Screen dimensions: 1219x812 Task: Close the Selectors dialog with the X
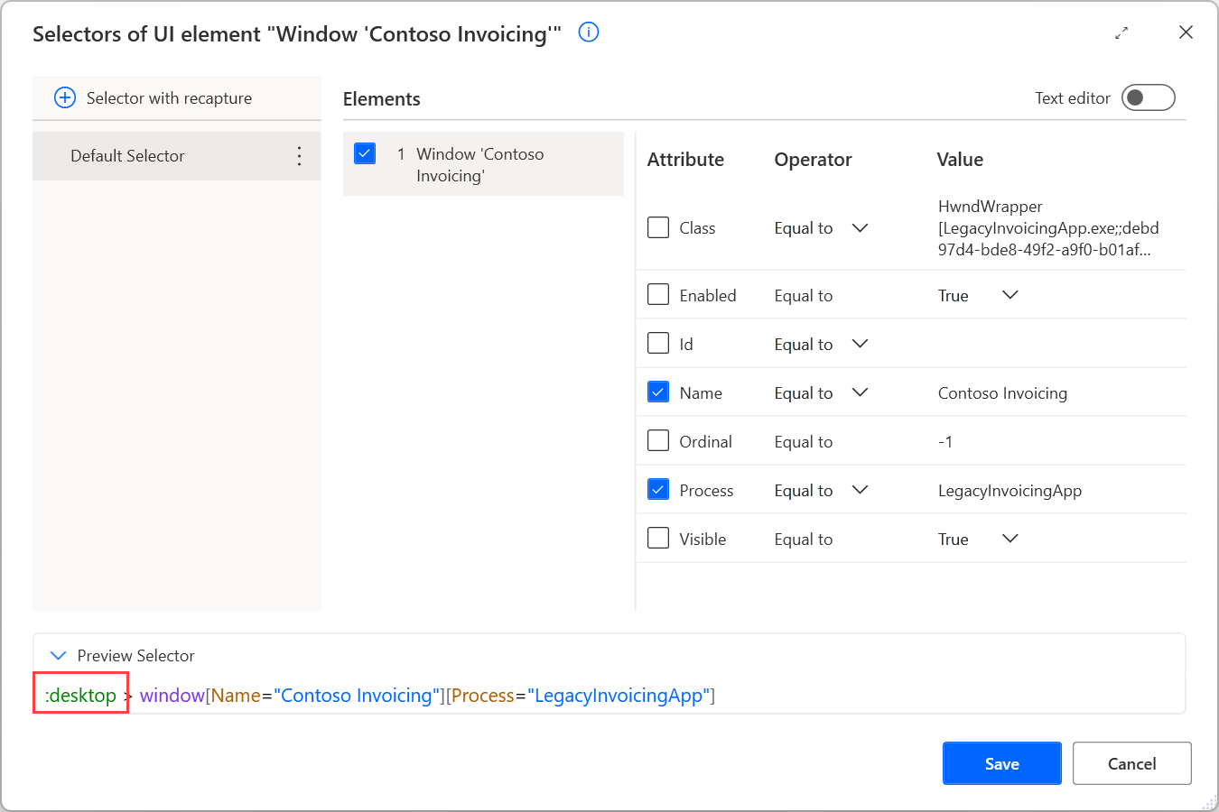tap(1186, 32)
